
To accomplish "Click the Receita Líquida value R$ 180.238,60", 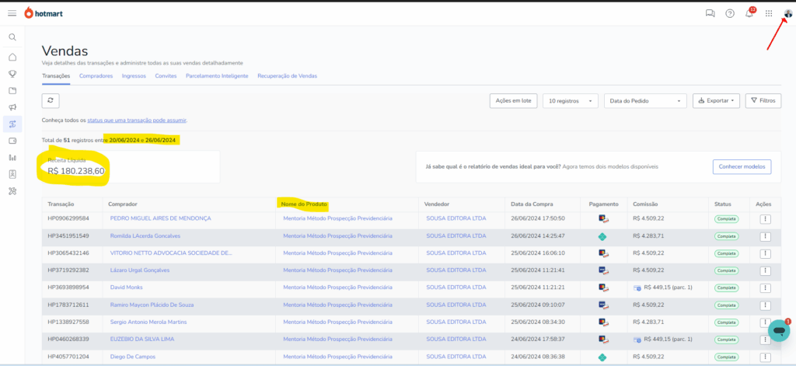I will (x=76, y=171).
